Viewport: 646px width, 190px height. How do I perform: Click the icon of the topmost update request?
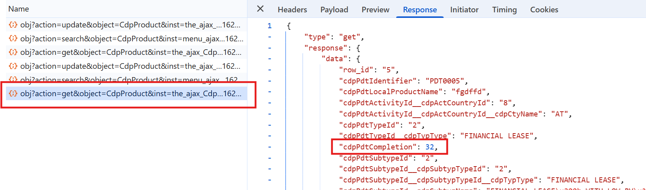[x=13, y=25]
